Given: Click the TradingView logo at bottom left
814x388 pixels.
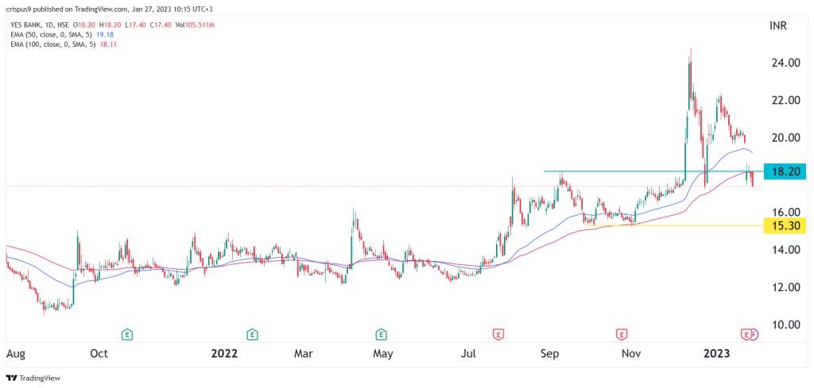Looking at the screenshot, I should [33, 378].
